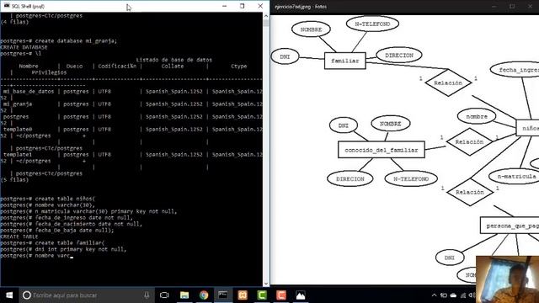
Task: Launch Google Chrome from the taskbar
Action: tap(204, 295)
